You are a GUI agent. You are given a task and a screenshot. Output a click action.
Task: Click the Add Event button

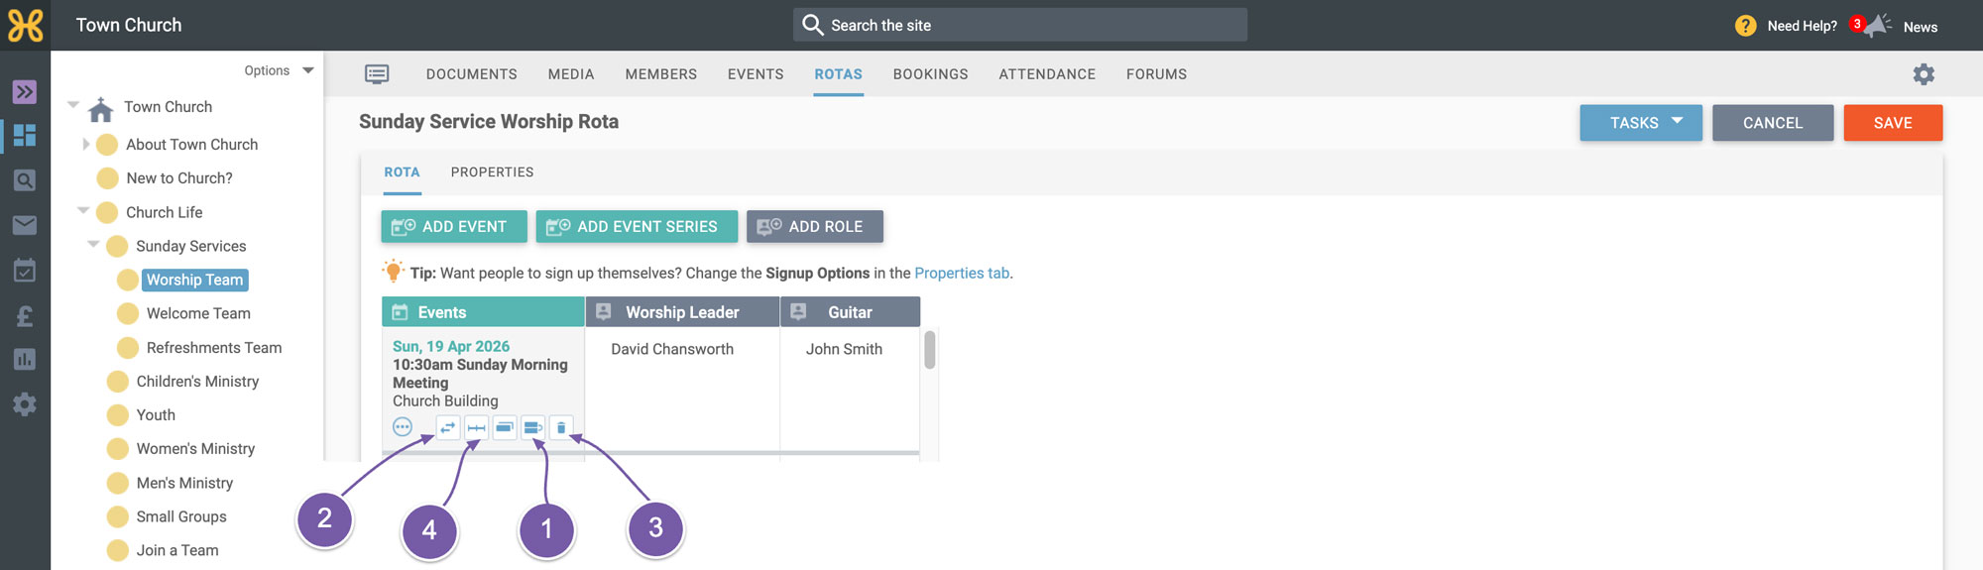click(454, 227)
